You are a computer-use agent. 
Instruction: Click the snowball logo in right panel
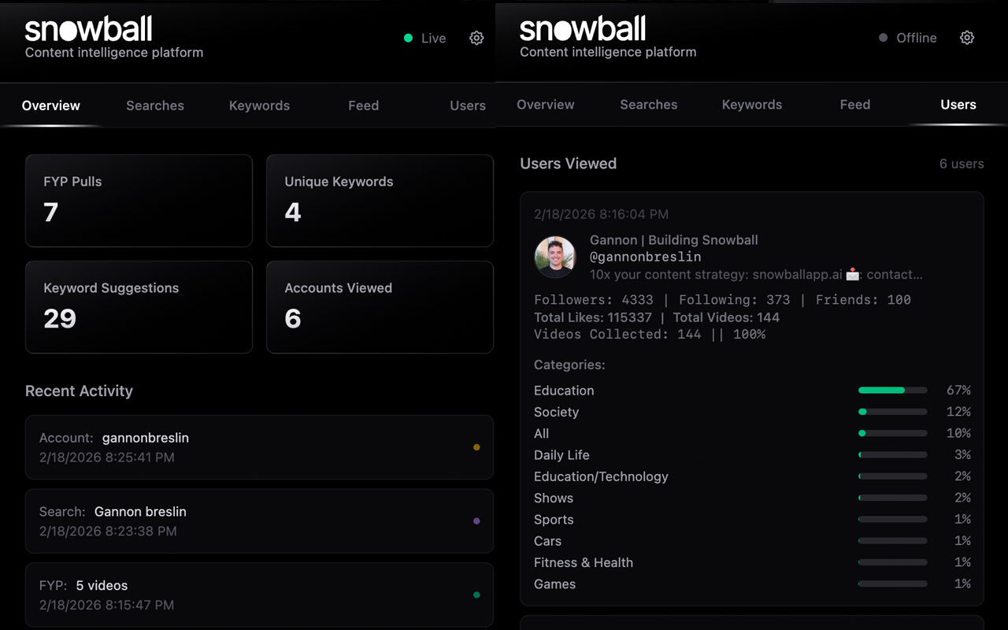(583, 30)
